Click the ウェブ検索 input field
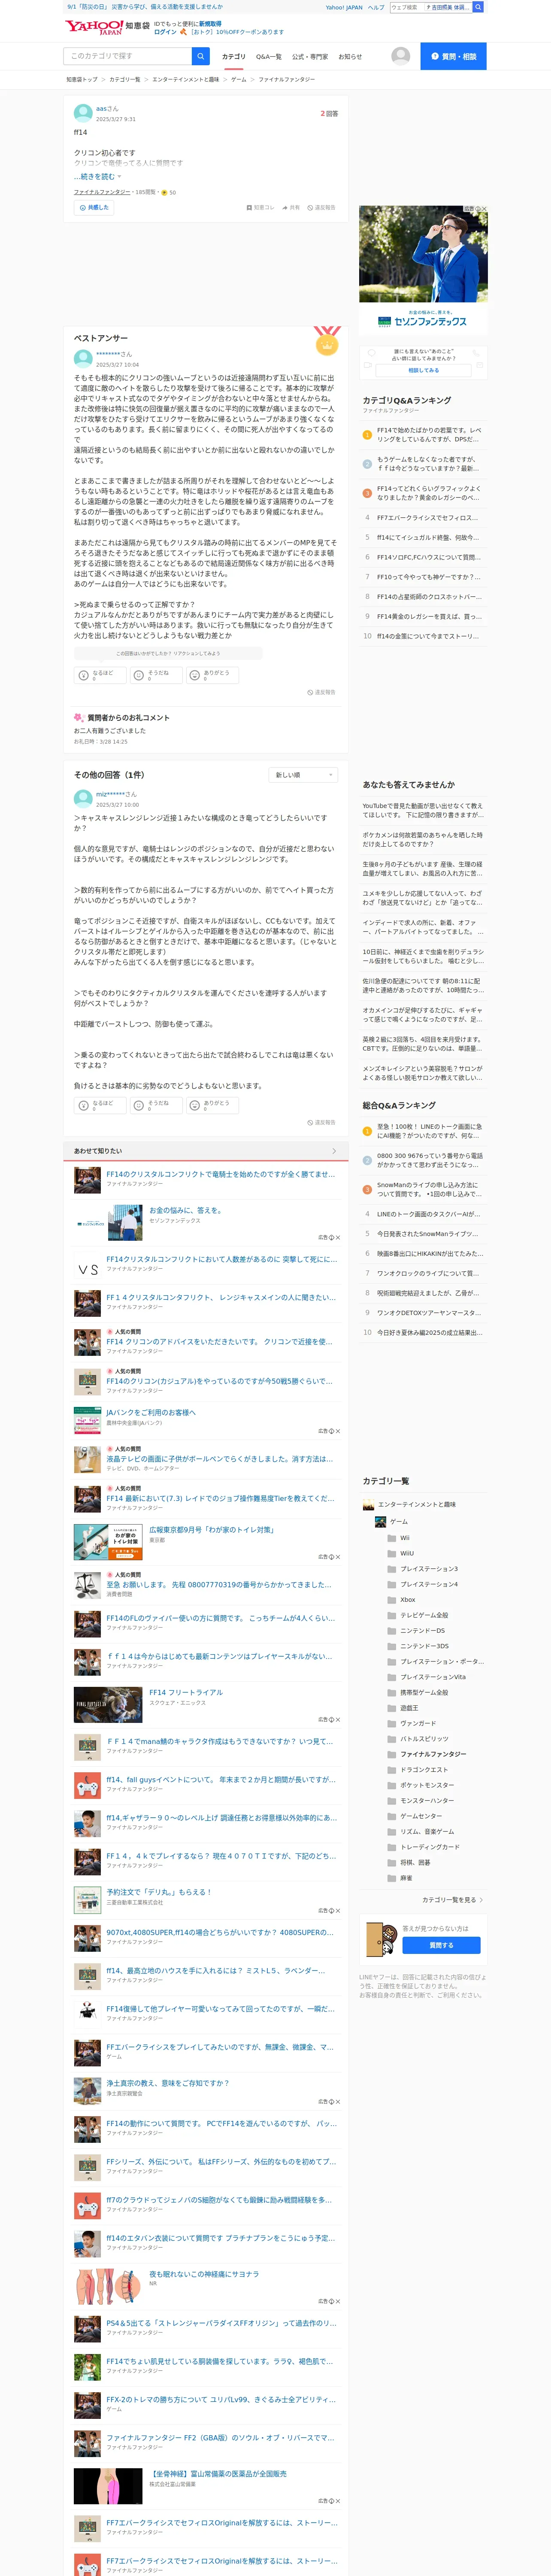The width and height of the screenshot is (551, 2576). click(x=406, y=7)
